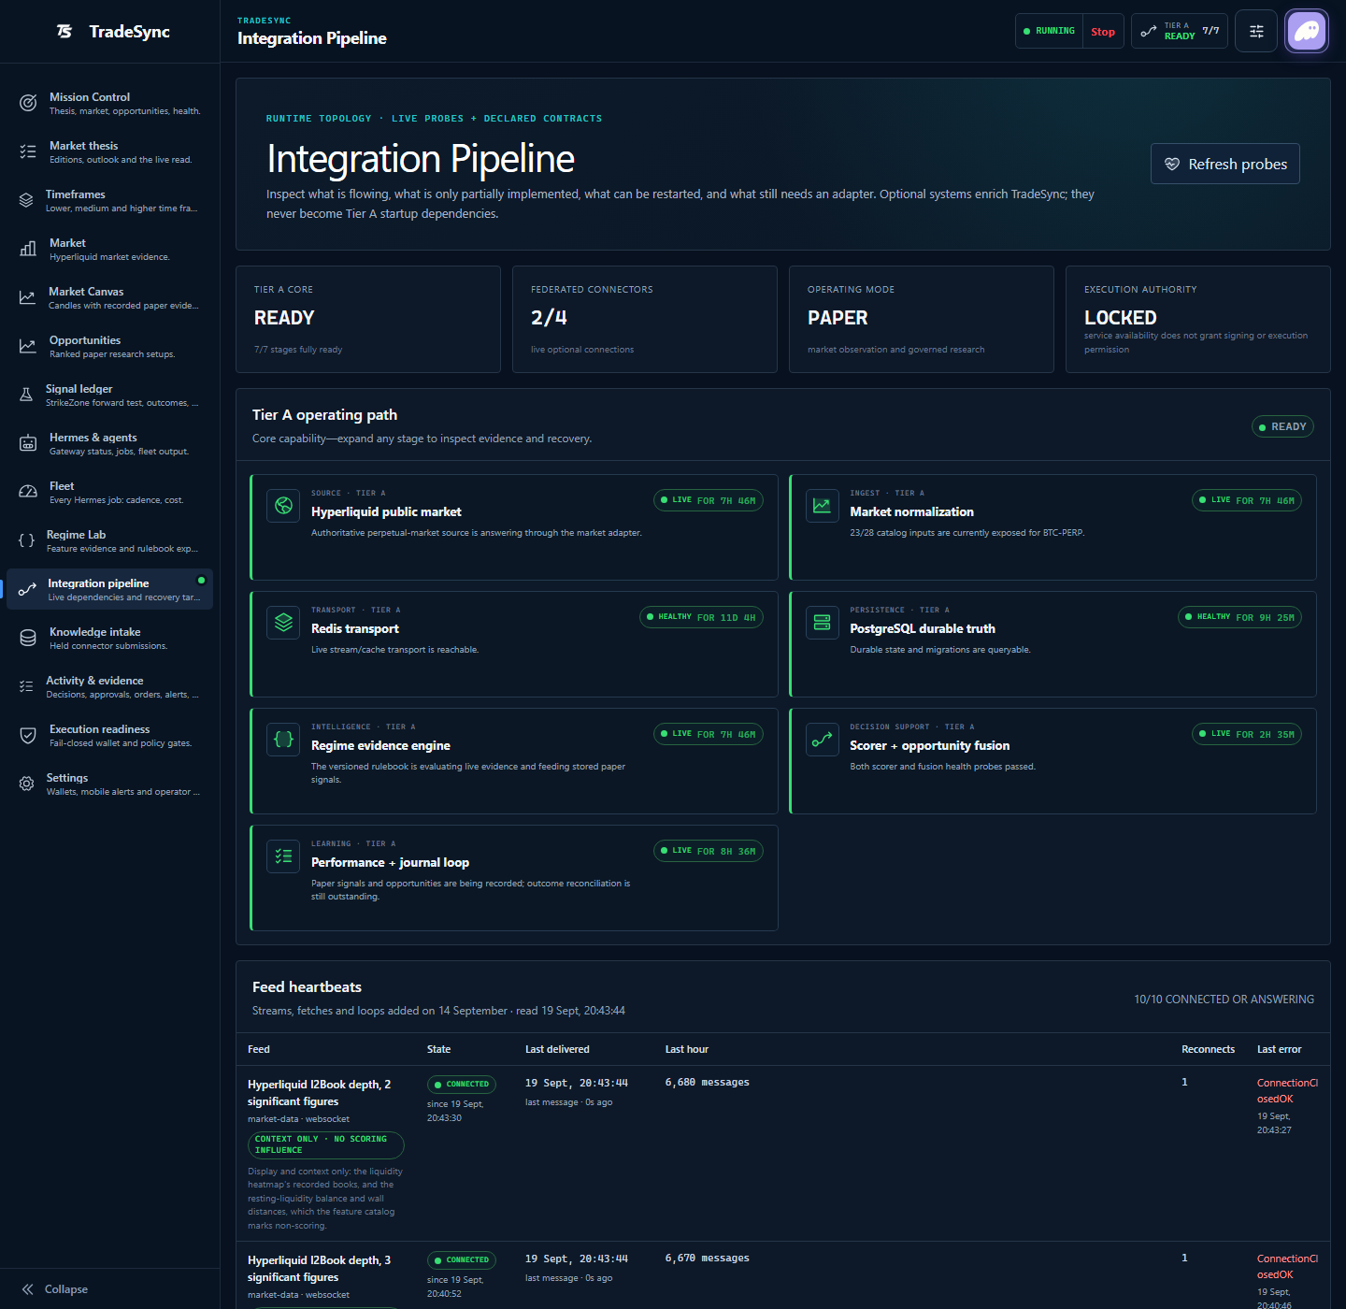Click LIVE FOR 8H 36M badge
Screen dimensions: 1346x1309
click(x=709, y=851)
